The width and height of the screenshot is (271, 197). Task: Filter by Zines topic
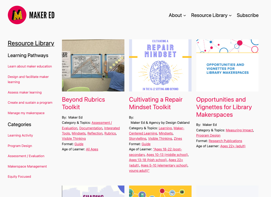[178, 139]
